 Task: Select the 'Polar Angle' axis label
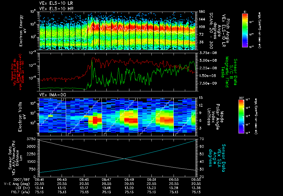[x=218, y=117]
